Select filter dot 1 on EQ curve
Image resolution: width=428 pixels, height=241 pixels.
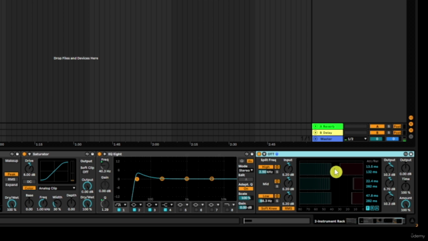click(x=137, y=179)
